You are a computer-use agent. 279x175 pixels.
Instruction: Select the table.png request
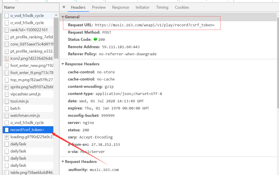coord(28,172)
